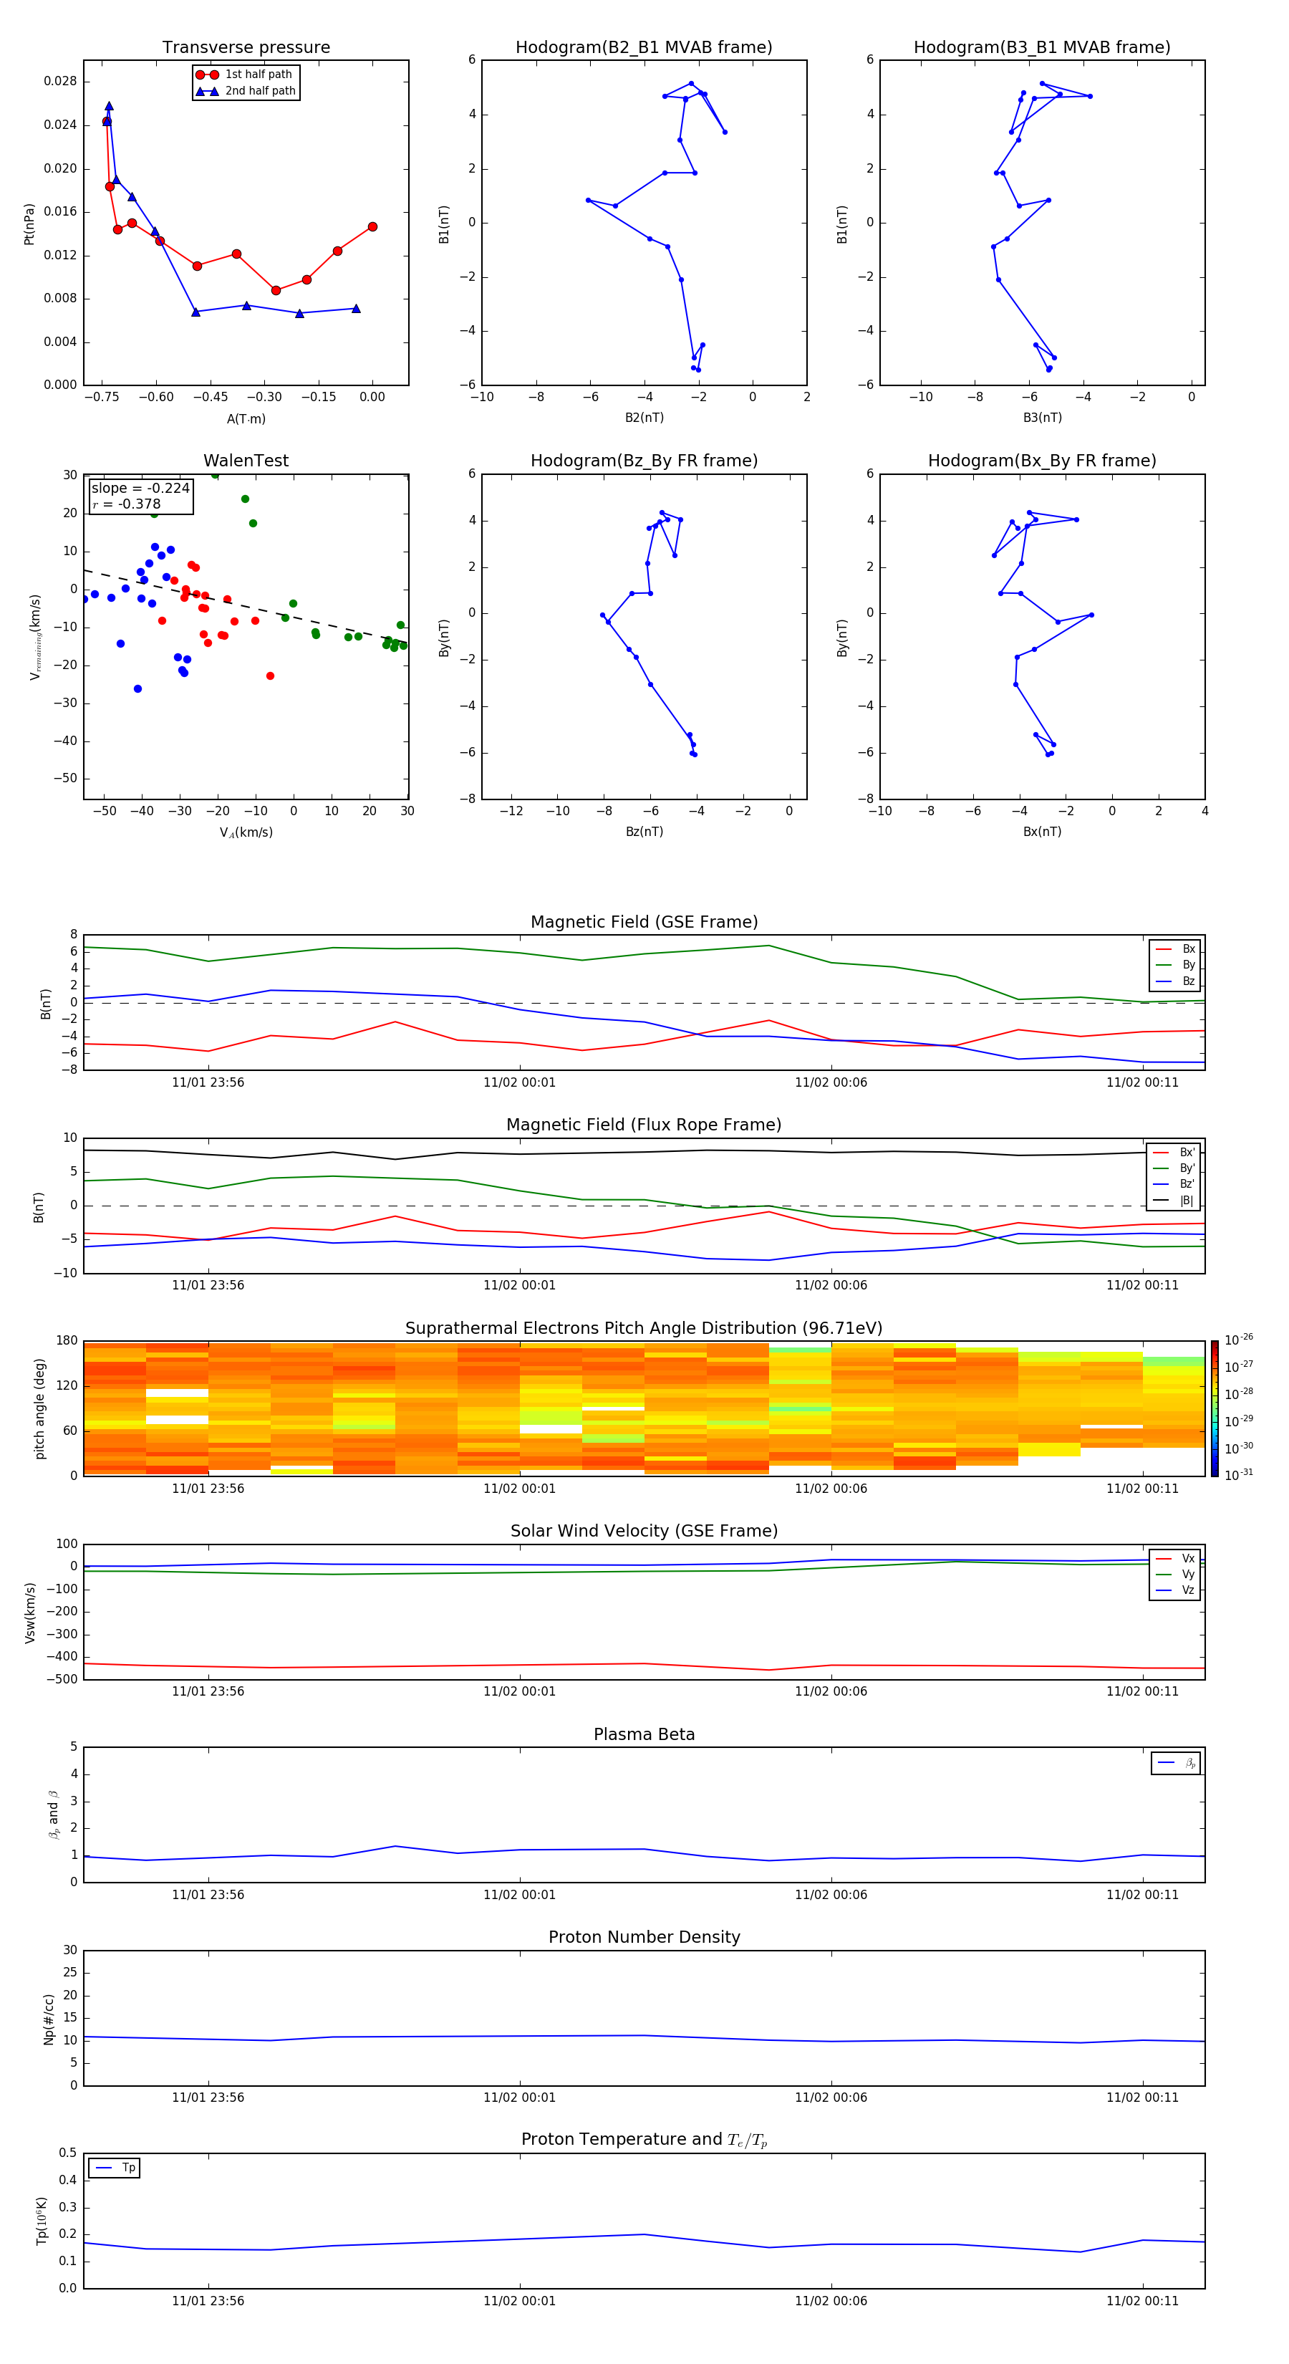Click the 'WalenTest' plot title
This screenshot has height=2364, width=1289.
(246, 461)
